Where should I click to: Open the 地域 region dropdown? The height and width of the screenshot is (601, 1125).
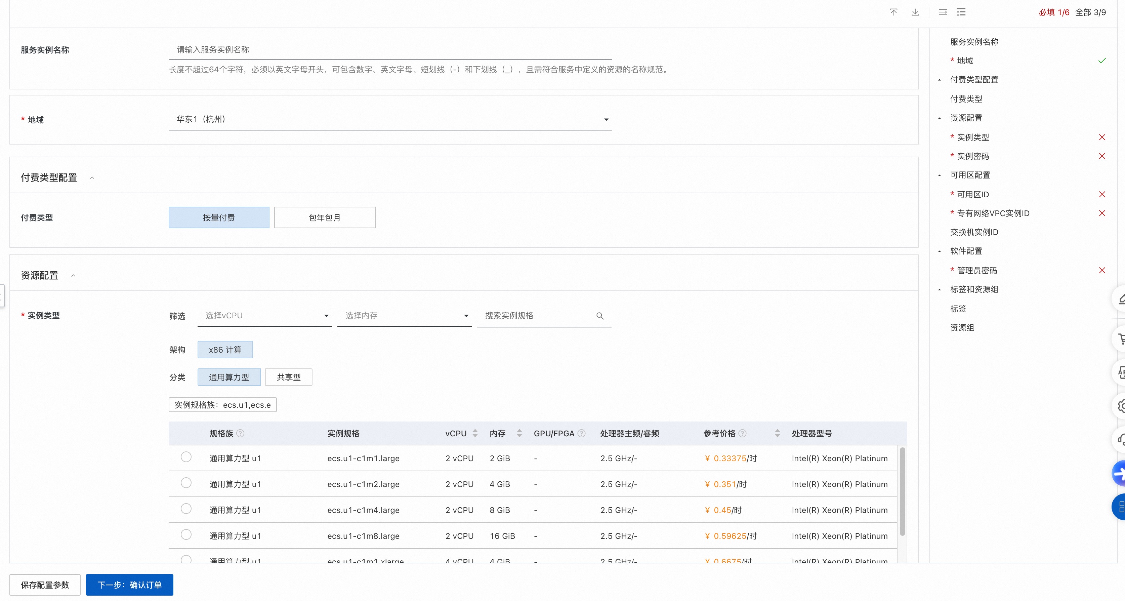(389, 119)
